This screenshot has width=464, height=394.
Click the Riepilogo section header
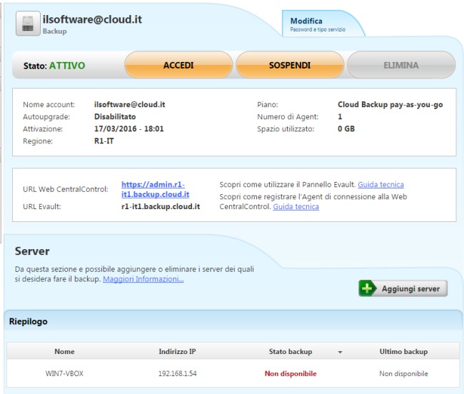click(28, 321)
